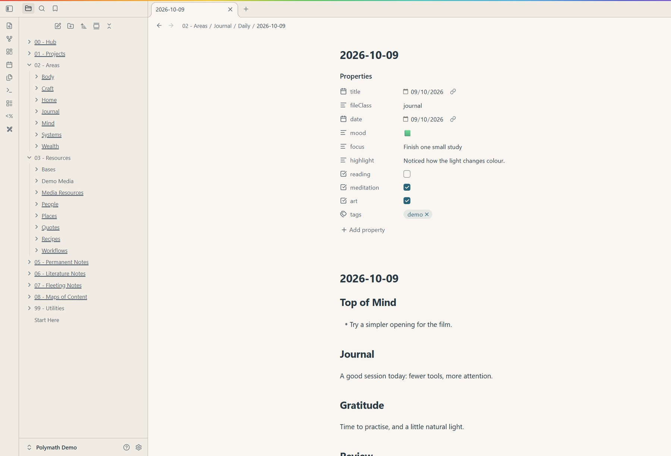Screen dimensions: 671x456
Task: Create a new note icon
Action: [x=58, y=26]
